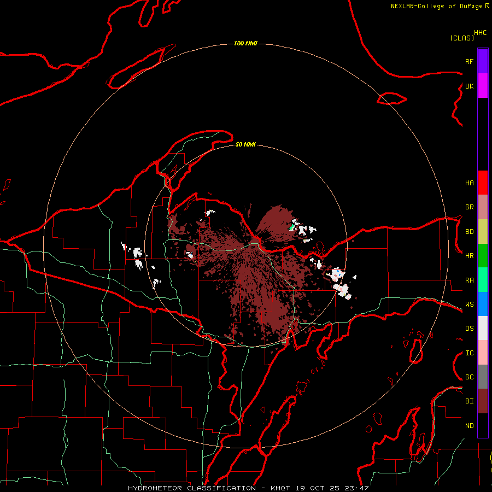Click the HHC product code text

[481, 33]
